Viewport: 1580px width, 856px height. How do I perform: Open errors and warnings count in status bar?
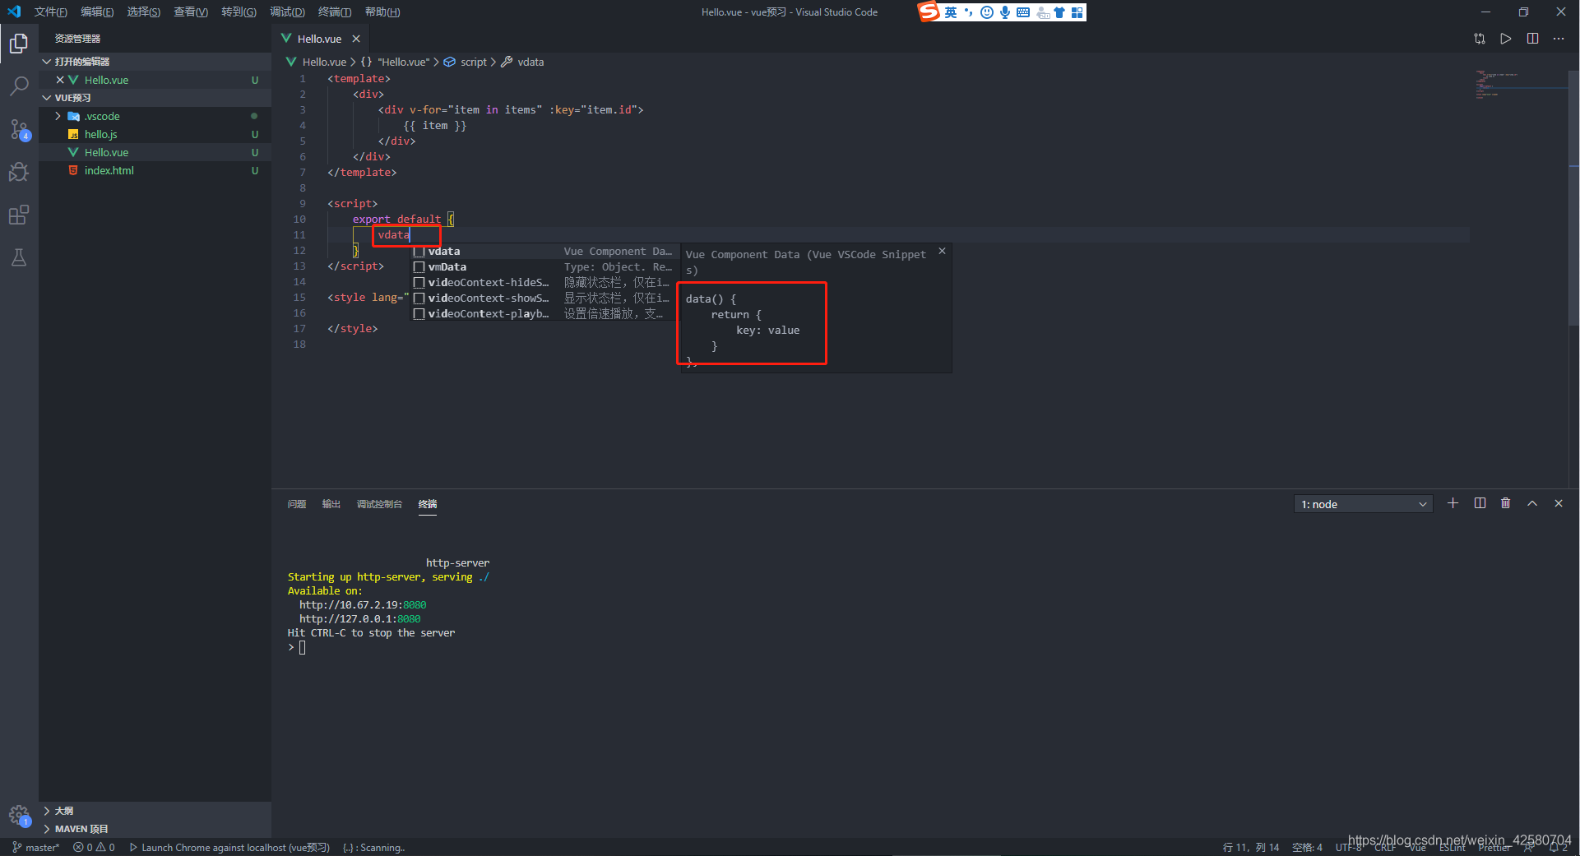94,848
